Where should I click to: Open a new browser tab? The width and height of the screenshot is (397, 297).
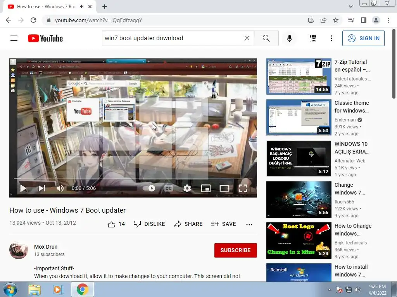pyautogui.click(x=105, y=7)
